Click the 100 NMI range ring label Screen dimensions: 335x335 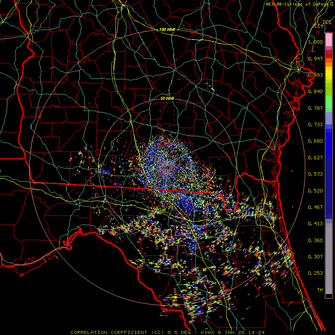[x=167, y=29]
